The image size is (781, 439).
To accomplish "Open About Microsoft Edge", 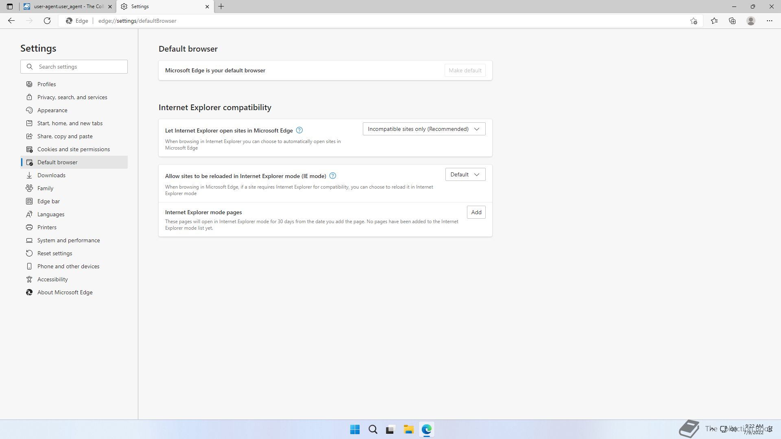I will 74,292.
